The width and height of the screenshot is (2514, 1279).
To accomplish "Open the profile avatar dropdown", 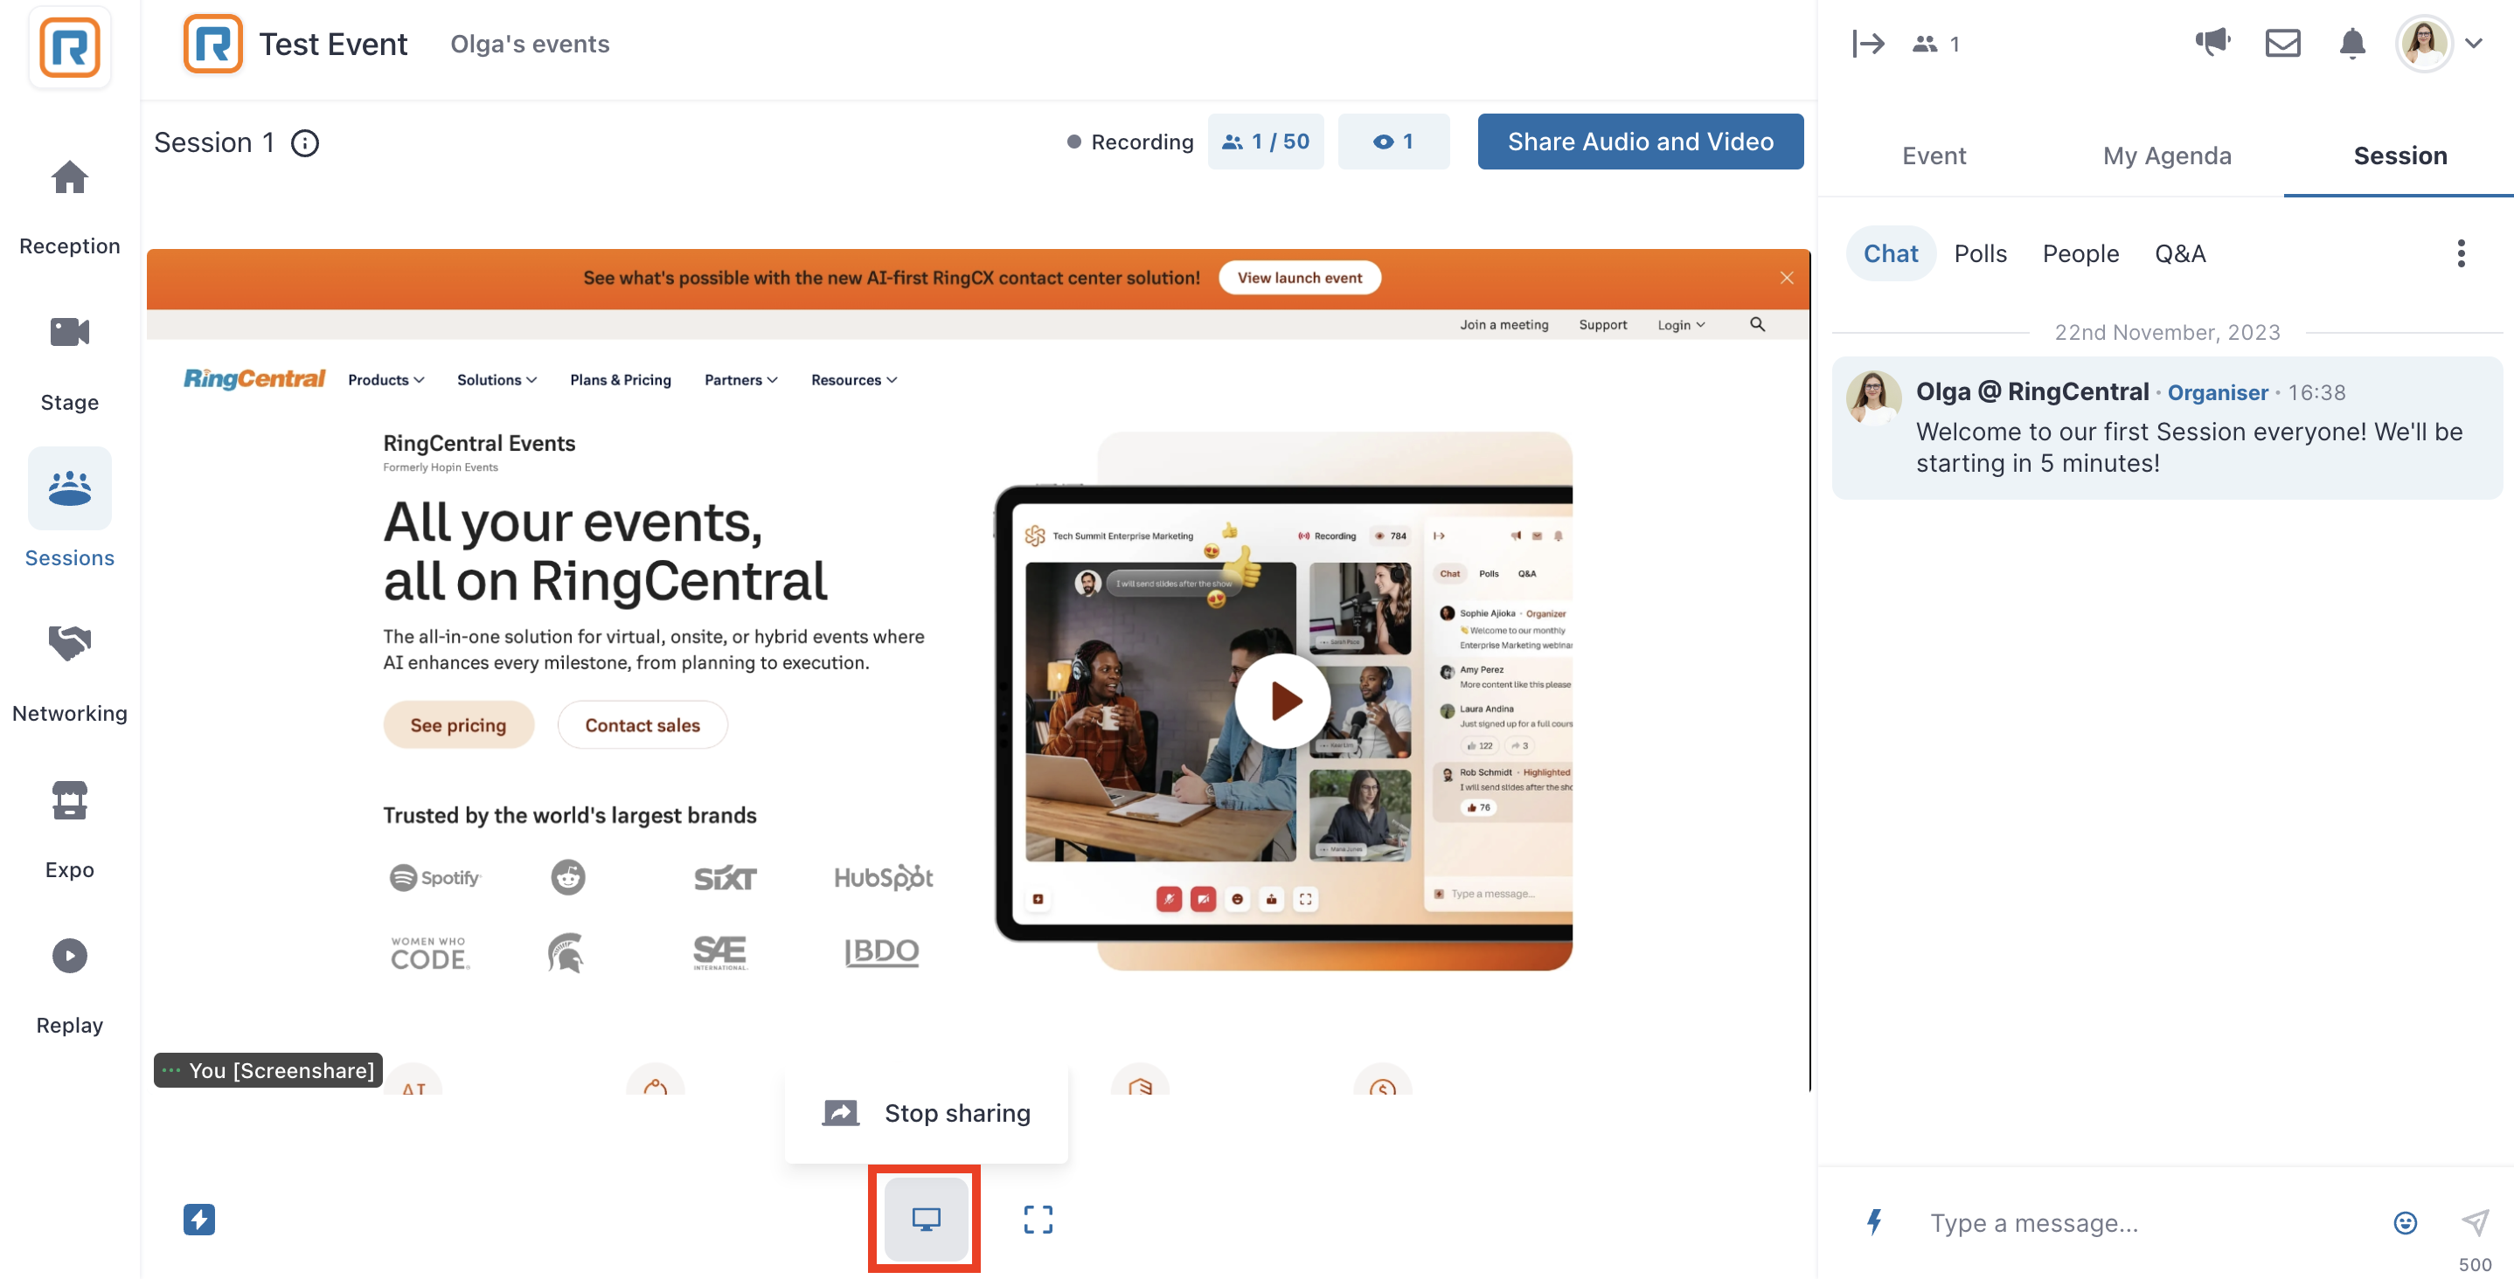I will pos(2441,43).
